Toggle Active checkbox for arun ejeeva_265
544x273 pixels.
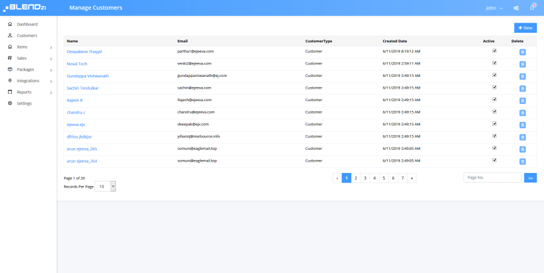click(x=494, y=148)
